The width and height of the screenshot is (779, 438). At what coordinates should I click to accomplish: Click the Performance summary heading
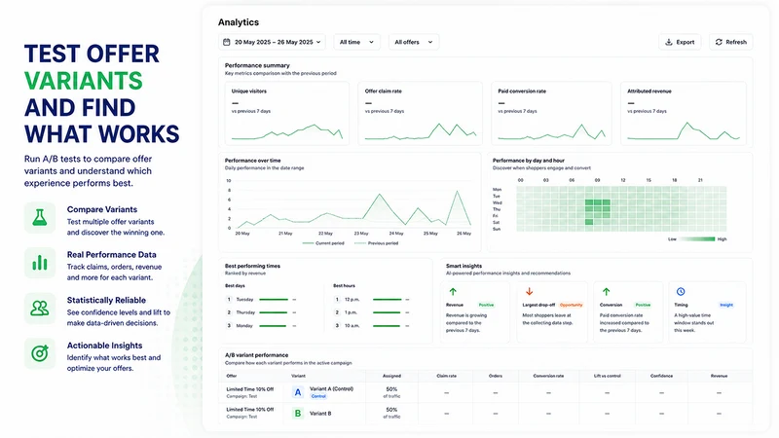pos(257,65)
